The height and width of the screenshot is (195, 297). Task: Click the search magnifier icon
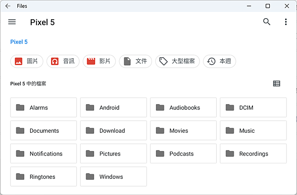(267, 22)
